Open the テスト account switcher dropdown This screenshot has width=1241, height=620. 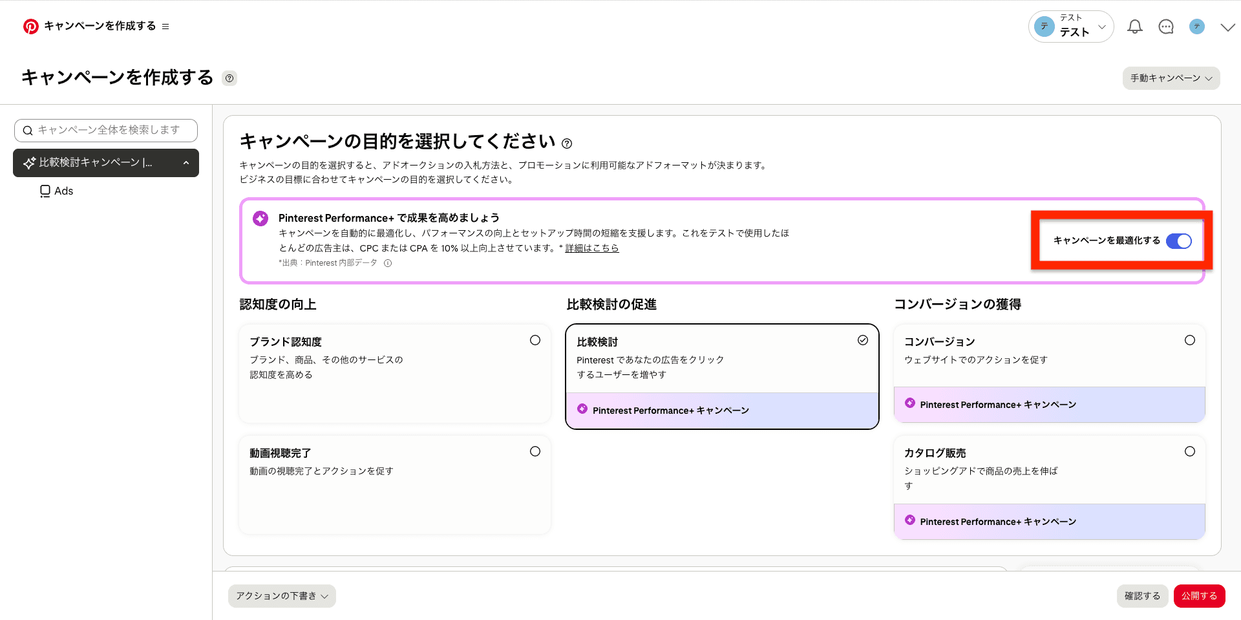(x=1071, y=27)
